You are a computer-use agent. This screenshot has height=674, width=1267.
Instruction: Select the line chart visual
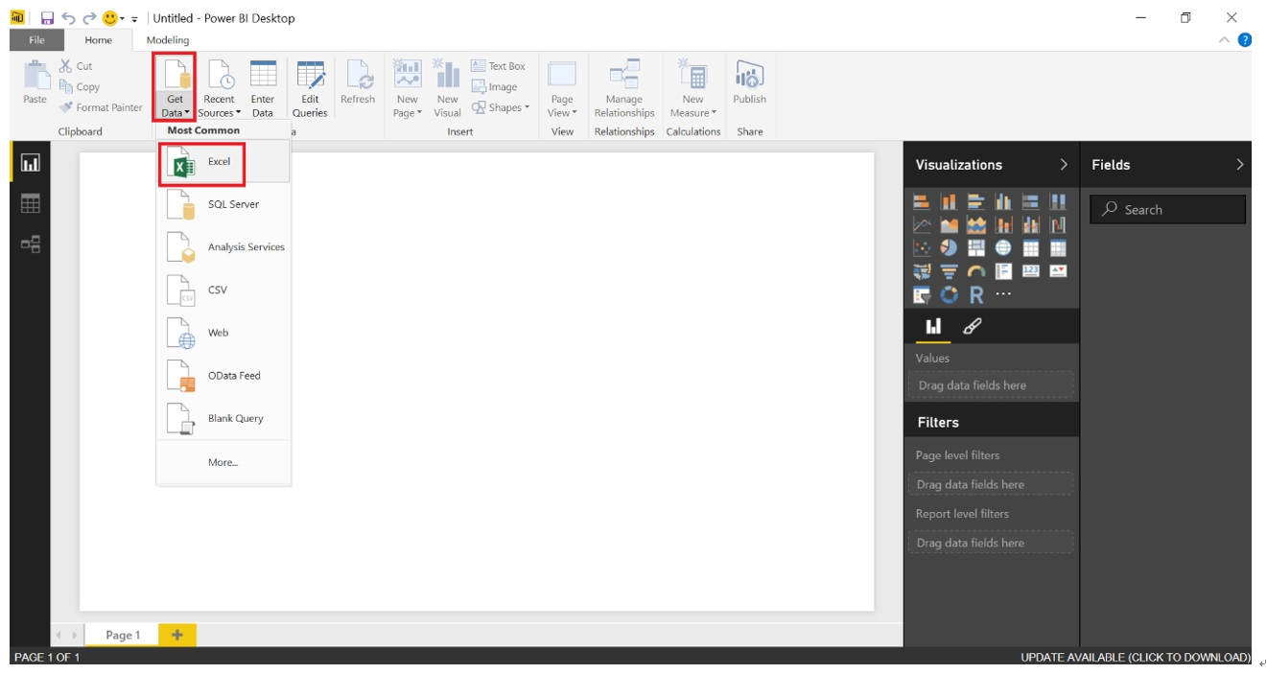922,224
